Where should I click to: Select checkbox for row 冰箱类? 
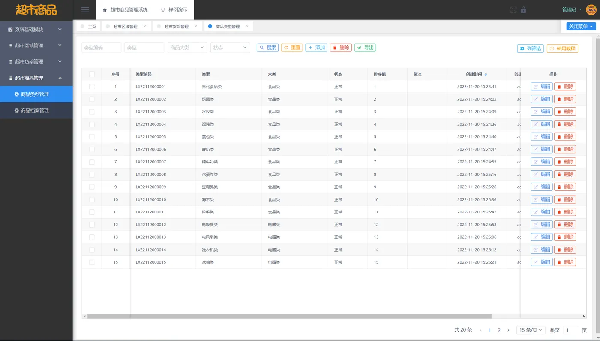tap(92, 262)
